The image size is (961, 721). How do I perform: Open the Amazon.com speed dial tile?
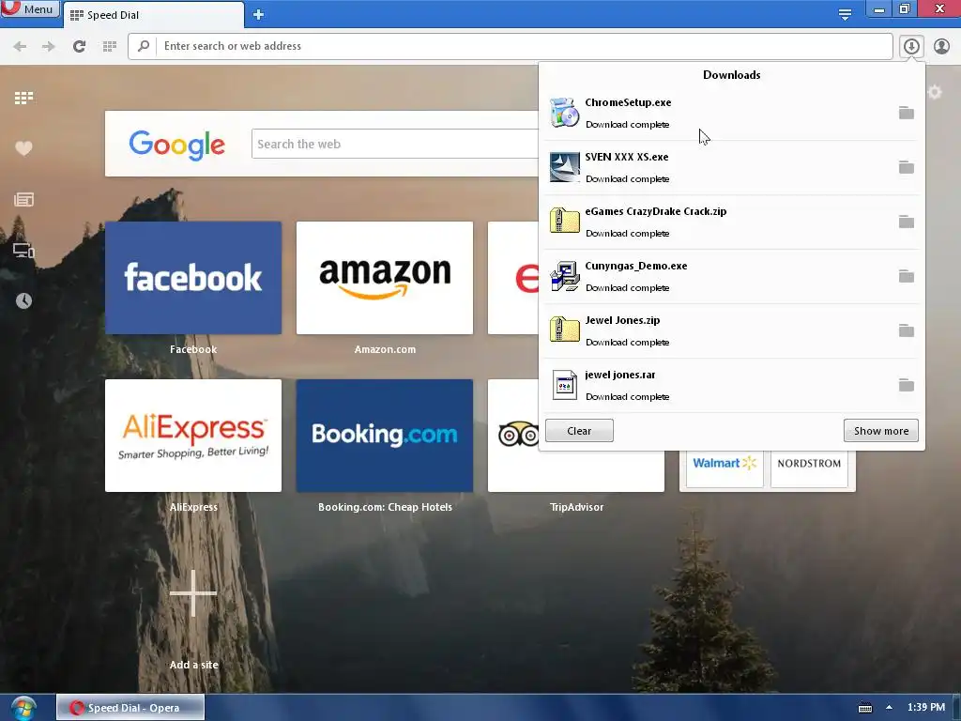[384, 278]
